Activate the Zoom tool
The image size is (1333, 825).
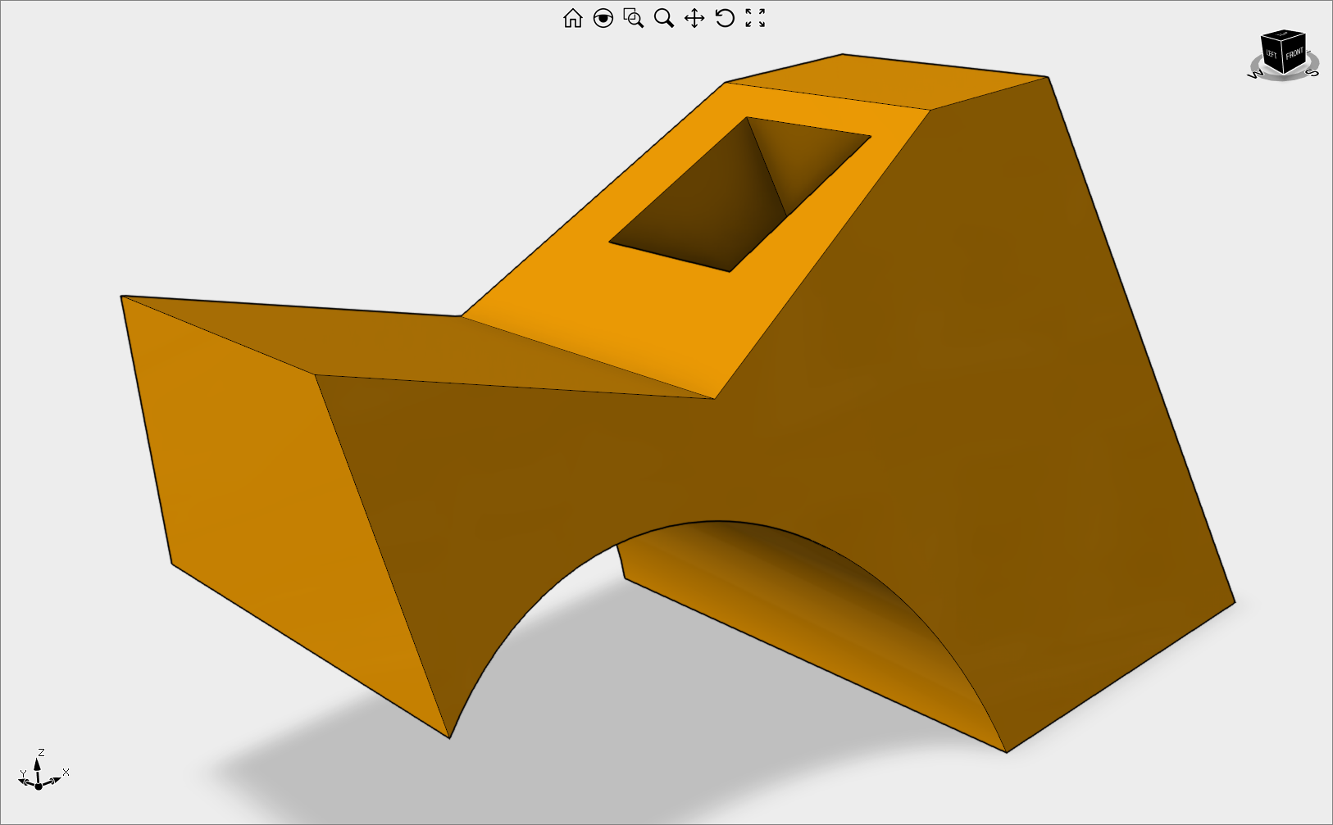(x=664, y=17)
